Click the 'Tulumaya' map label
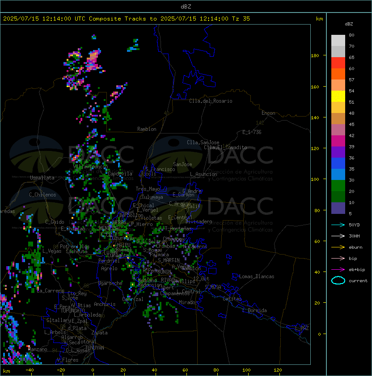Image resolution: width=372 pixels, height=376 pixels. (x=152, y=197)
